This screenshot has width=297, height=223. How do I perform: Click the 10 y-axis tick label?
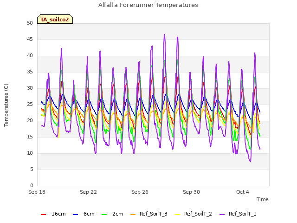(x=30, y=153)
